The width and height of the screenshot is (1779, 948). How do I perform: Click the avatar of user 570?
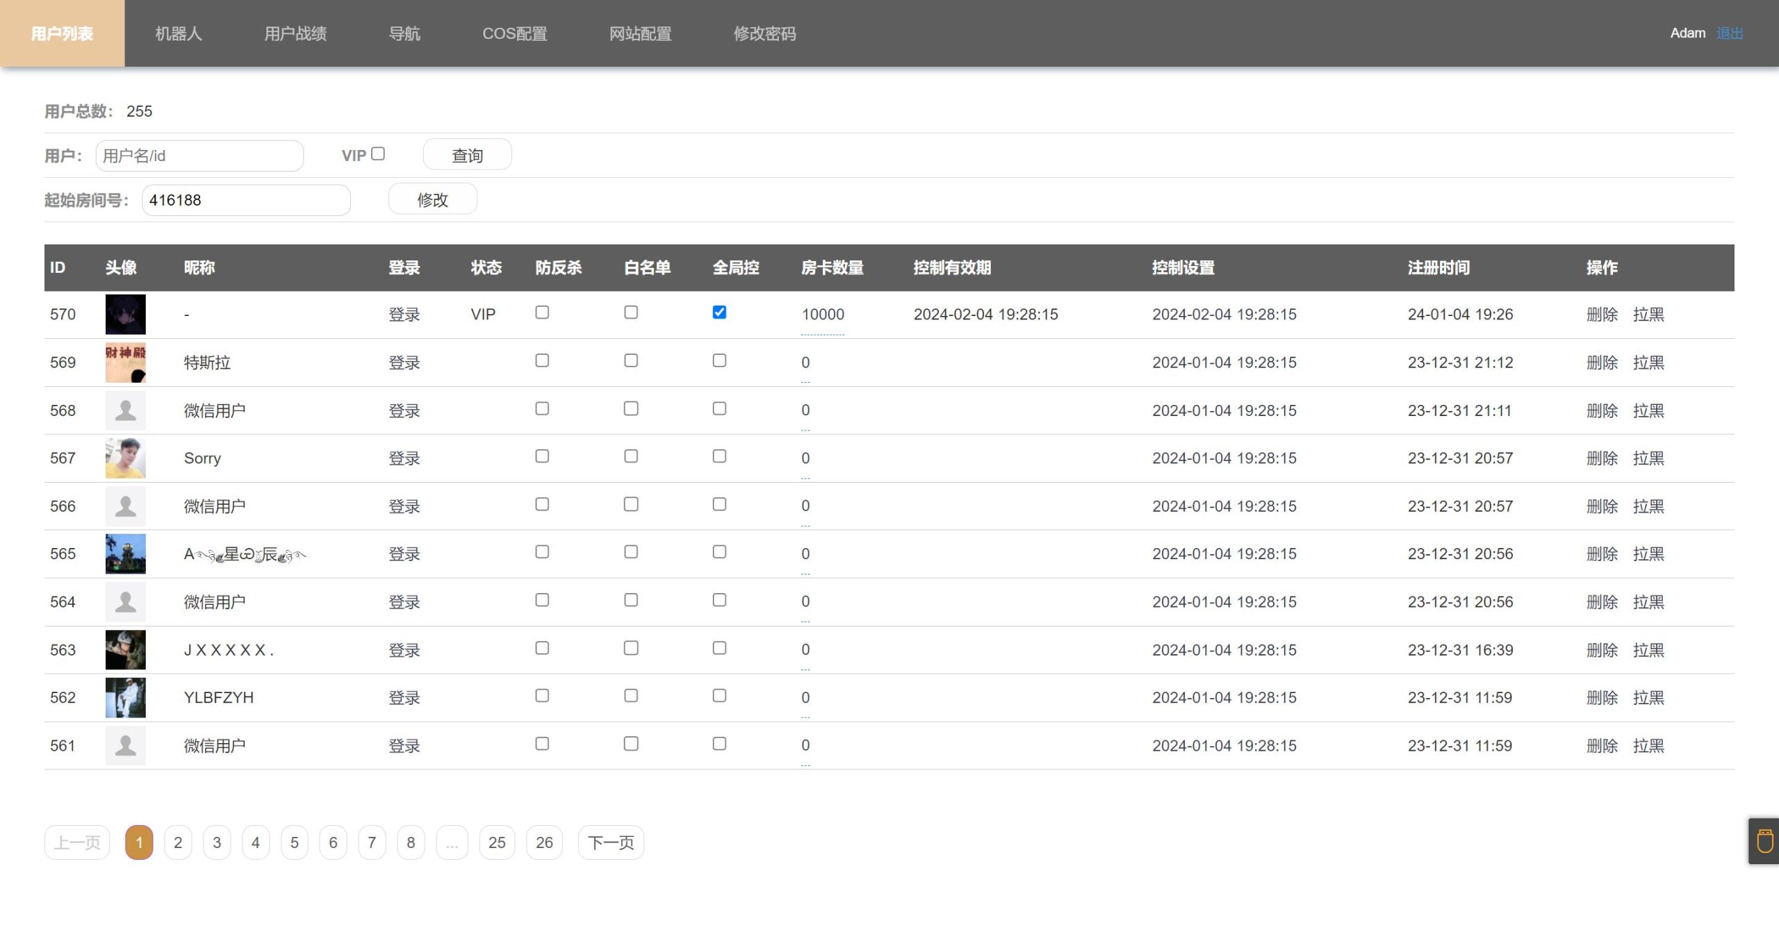tap(125, 314)
